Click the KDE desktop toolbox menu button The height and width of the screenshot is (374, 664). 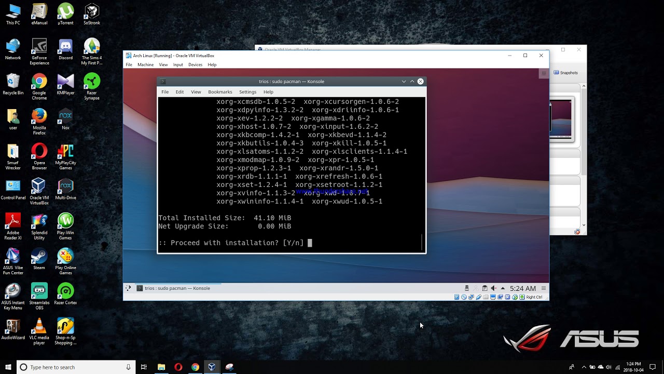coord(544,74)
